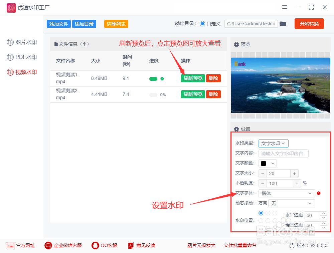Image resolution: width=334 pixels, height=253 pixels.
Task: Increase 不透明度 with plus
Action: [297, 184]
